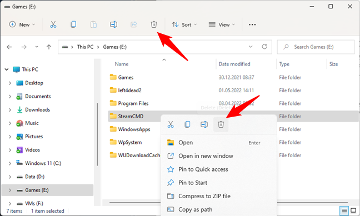
Task: Click the Cut icon in the toolbar
Action: [53, 24]
